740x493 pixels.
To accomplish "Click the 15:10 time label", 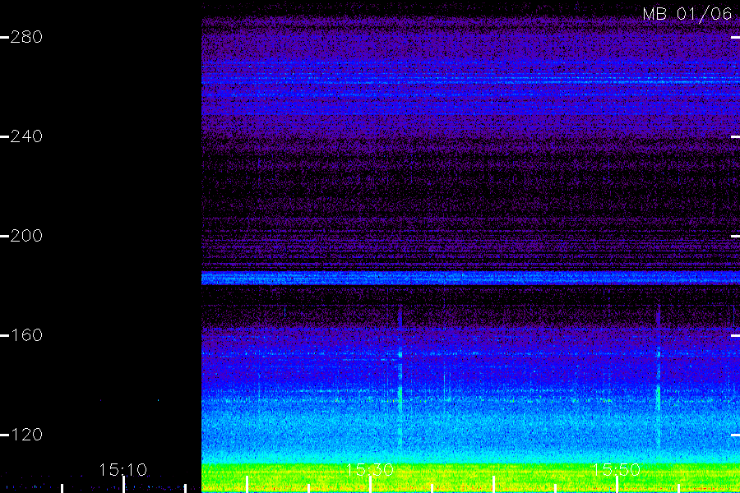I will 123,470.
